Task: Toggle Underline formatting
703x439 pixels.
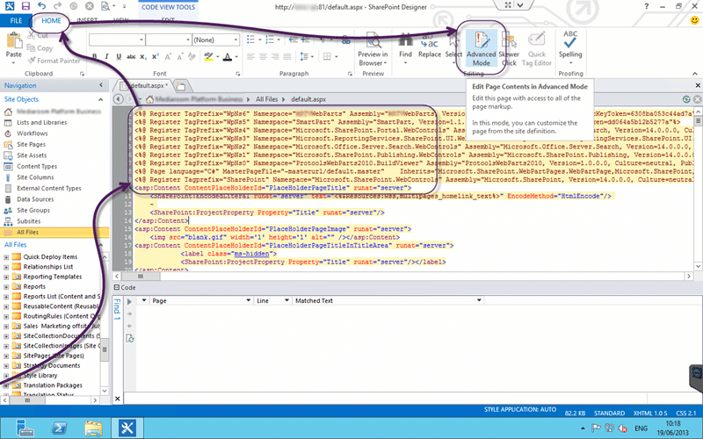Action: (119, 56)
